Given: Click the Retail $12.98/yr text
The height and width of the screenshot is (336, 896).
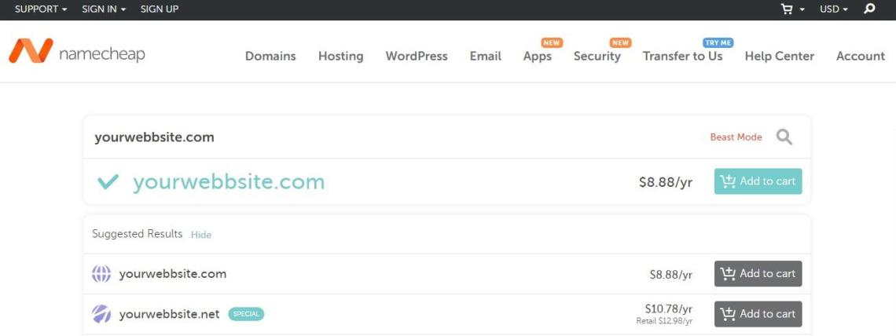Looking at the screenshot, I should (665, 321).
